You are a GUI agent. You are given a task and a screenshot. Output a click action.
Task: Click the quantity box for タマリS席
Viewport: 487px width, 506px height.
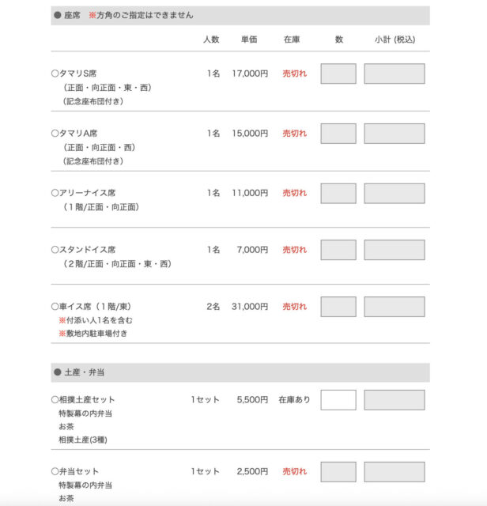338,74
